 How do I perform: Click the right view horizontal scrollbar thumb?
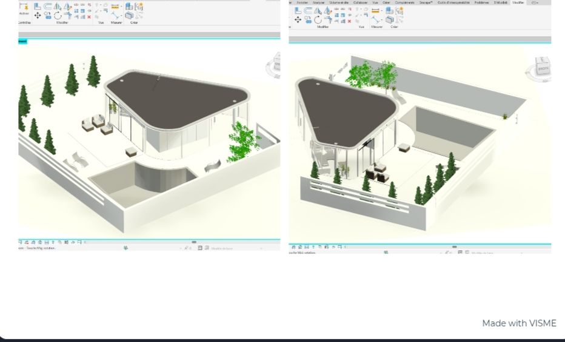pyautogui.click(x=455, y=246)
